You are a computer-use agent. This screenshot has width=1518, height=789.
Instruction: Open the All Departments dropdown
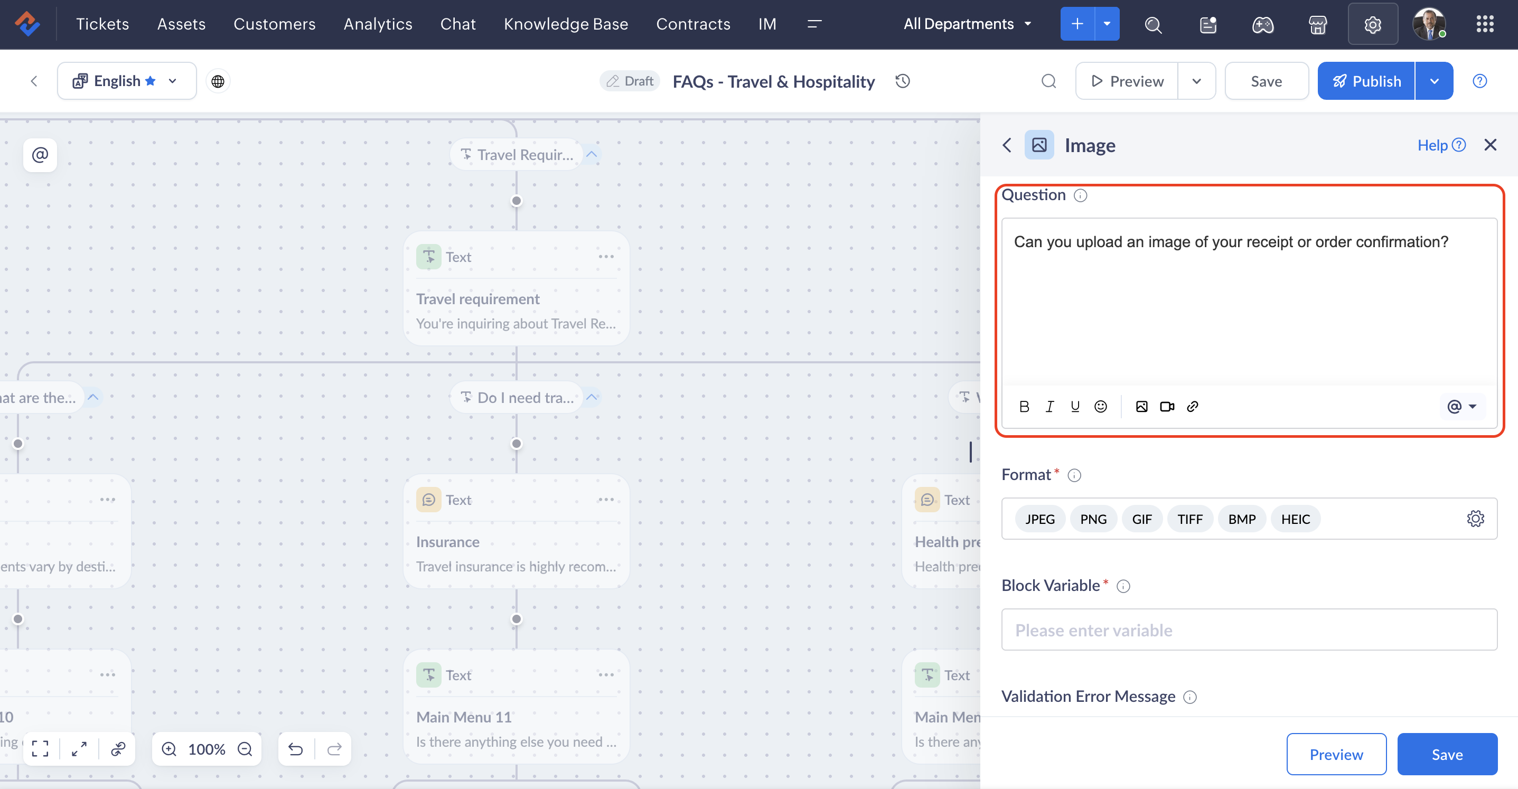(x=968, y=24)
